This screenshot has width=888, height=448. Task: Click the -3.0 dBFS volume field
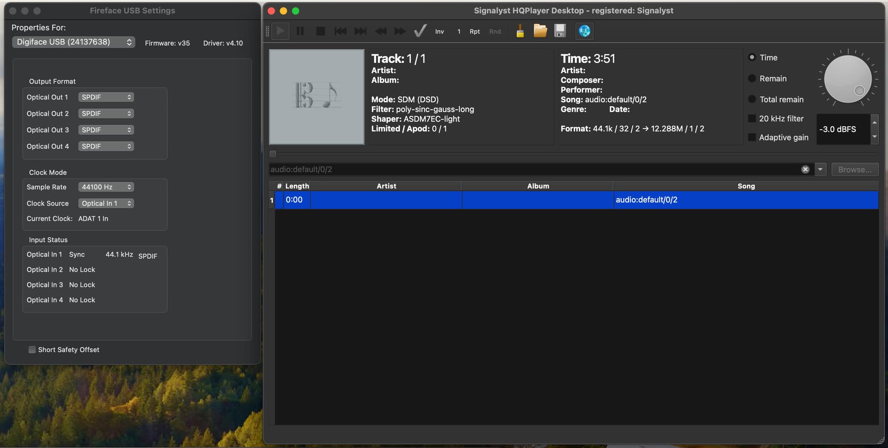(x=843, y=129)
